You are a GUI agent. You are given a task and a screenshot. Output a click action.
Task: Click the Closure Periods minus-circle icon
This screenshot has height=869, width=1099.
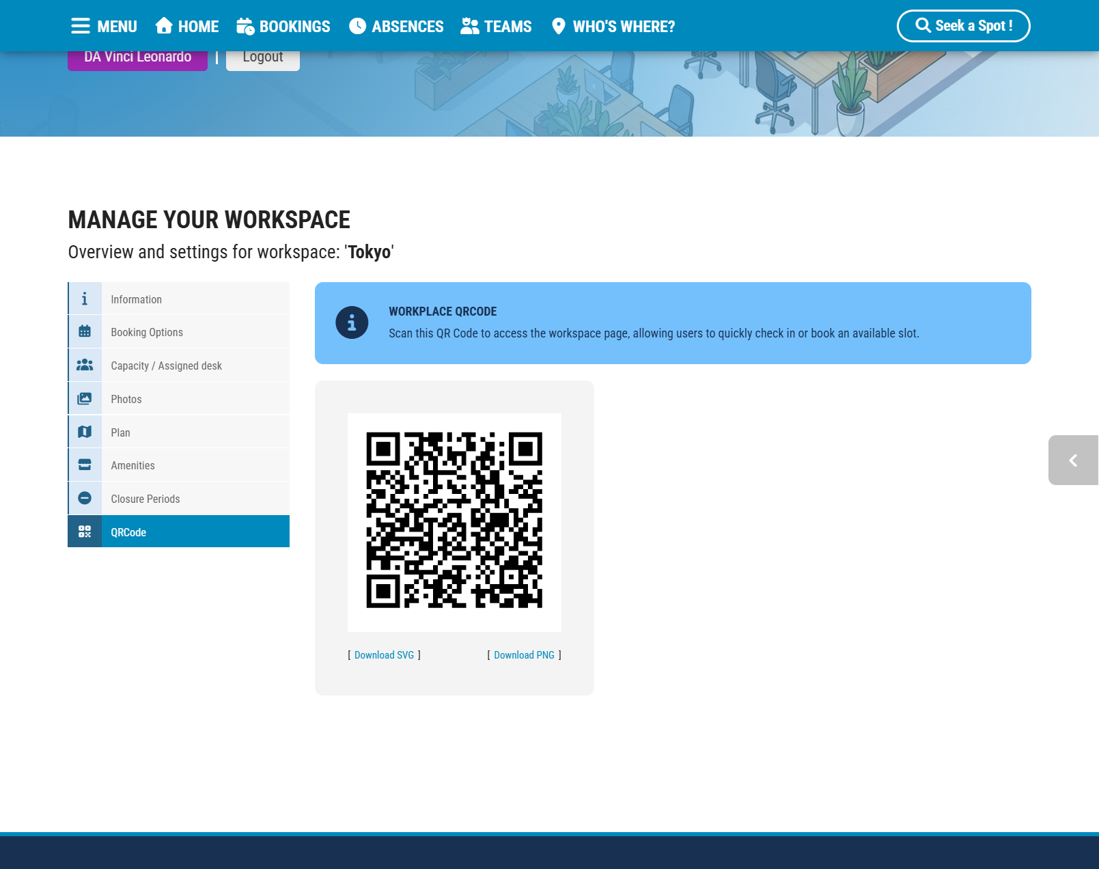point(85,499)
